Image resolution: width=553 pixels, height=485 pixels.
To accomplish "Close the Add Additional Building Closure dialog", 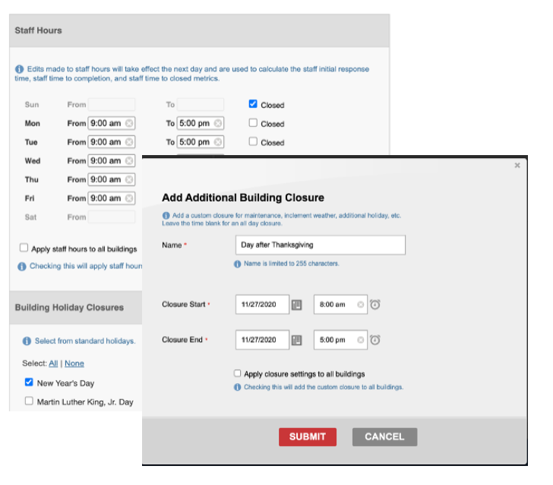I will coord(517,165).
